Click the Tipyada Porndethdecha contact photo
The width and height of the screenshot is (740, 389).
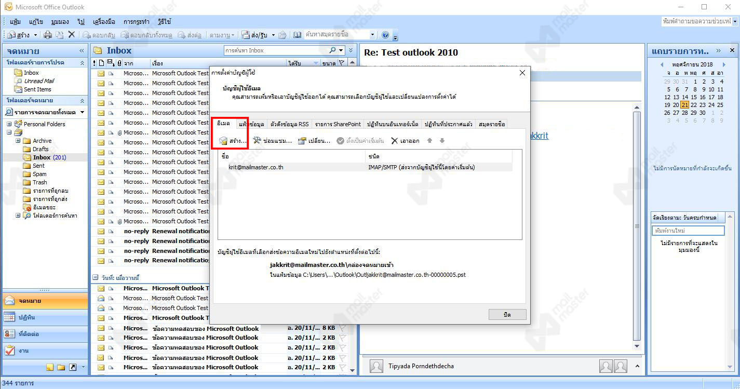376,366
